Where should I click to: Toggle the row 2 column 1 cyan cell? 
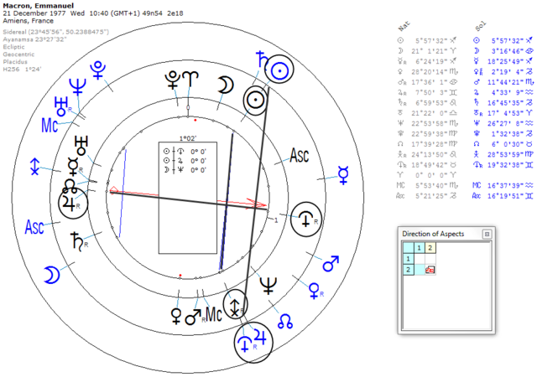[x=420, y=270]
